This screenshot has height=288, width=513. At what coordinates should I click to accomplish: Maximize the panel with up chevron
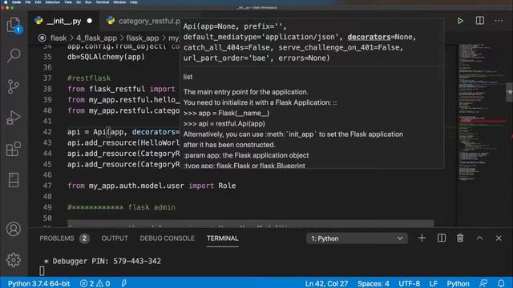[479, 238]
